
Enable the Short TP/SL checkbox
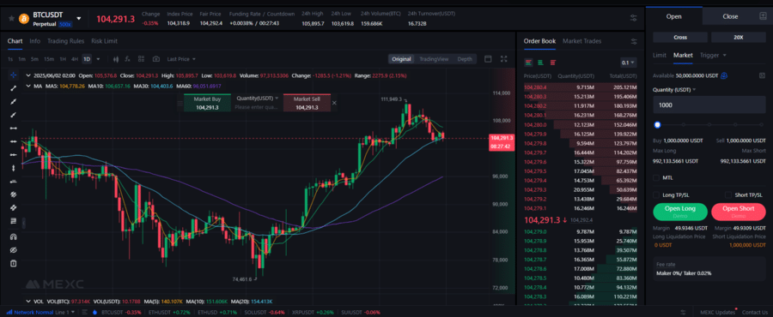tap(728, 195)
